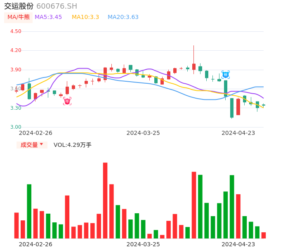Viewport: 283px width, 250px height.
Task: Click the 4.20 price axis label
Action: pos(15,50)
